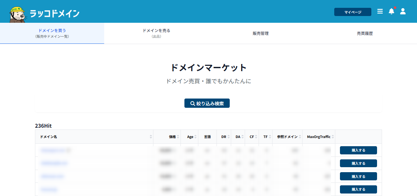Open the 販売管理 tab

pyautogui.click(x=260, y=33)
